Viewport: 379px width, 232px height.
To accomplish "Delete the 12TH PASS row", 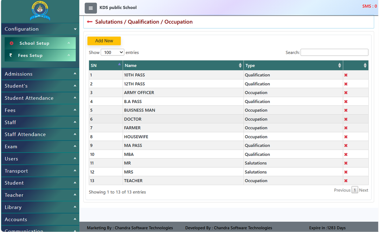I will pos(346,84).
